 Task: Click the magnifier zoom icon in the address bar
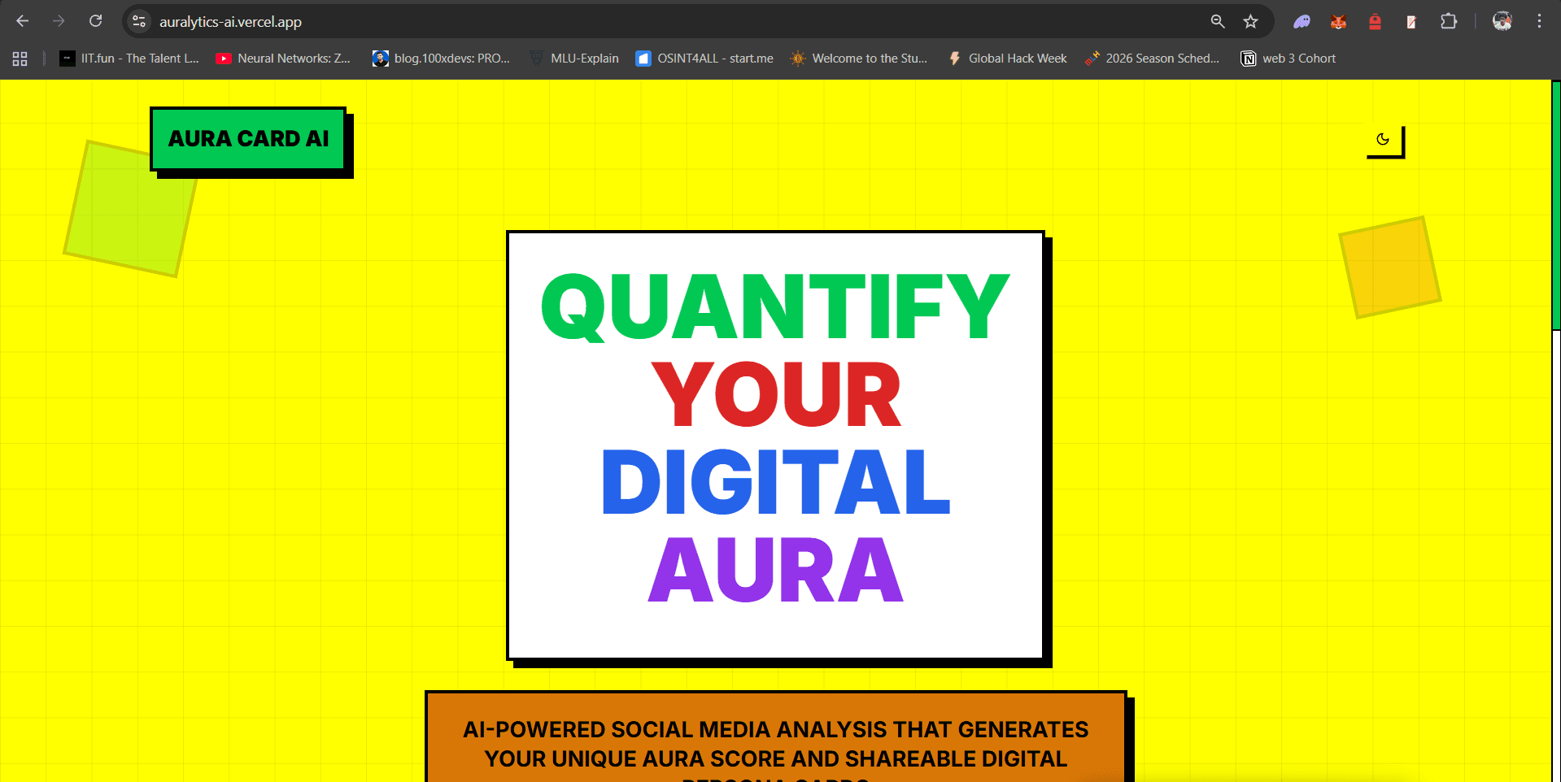(1217, 21)
